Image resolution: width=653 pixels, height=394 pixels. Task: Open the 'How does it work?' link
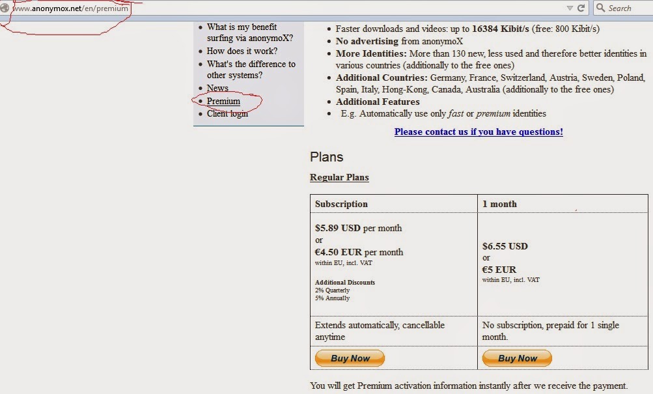tap(242, 51)
